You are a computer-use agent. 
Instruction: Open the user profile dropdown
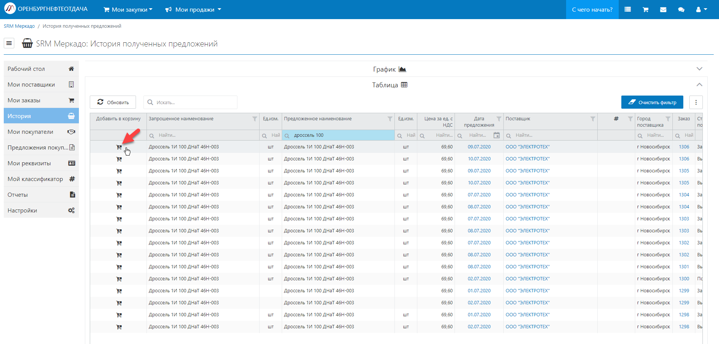tap(701, 10)
